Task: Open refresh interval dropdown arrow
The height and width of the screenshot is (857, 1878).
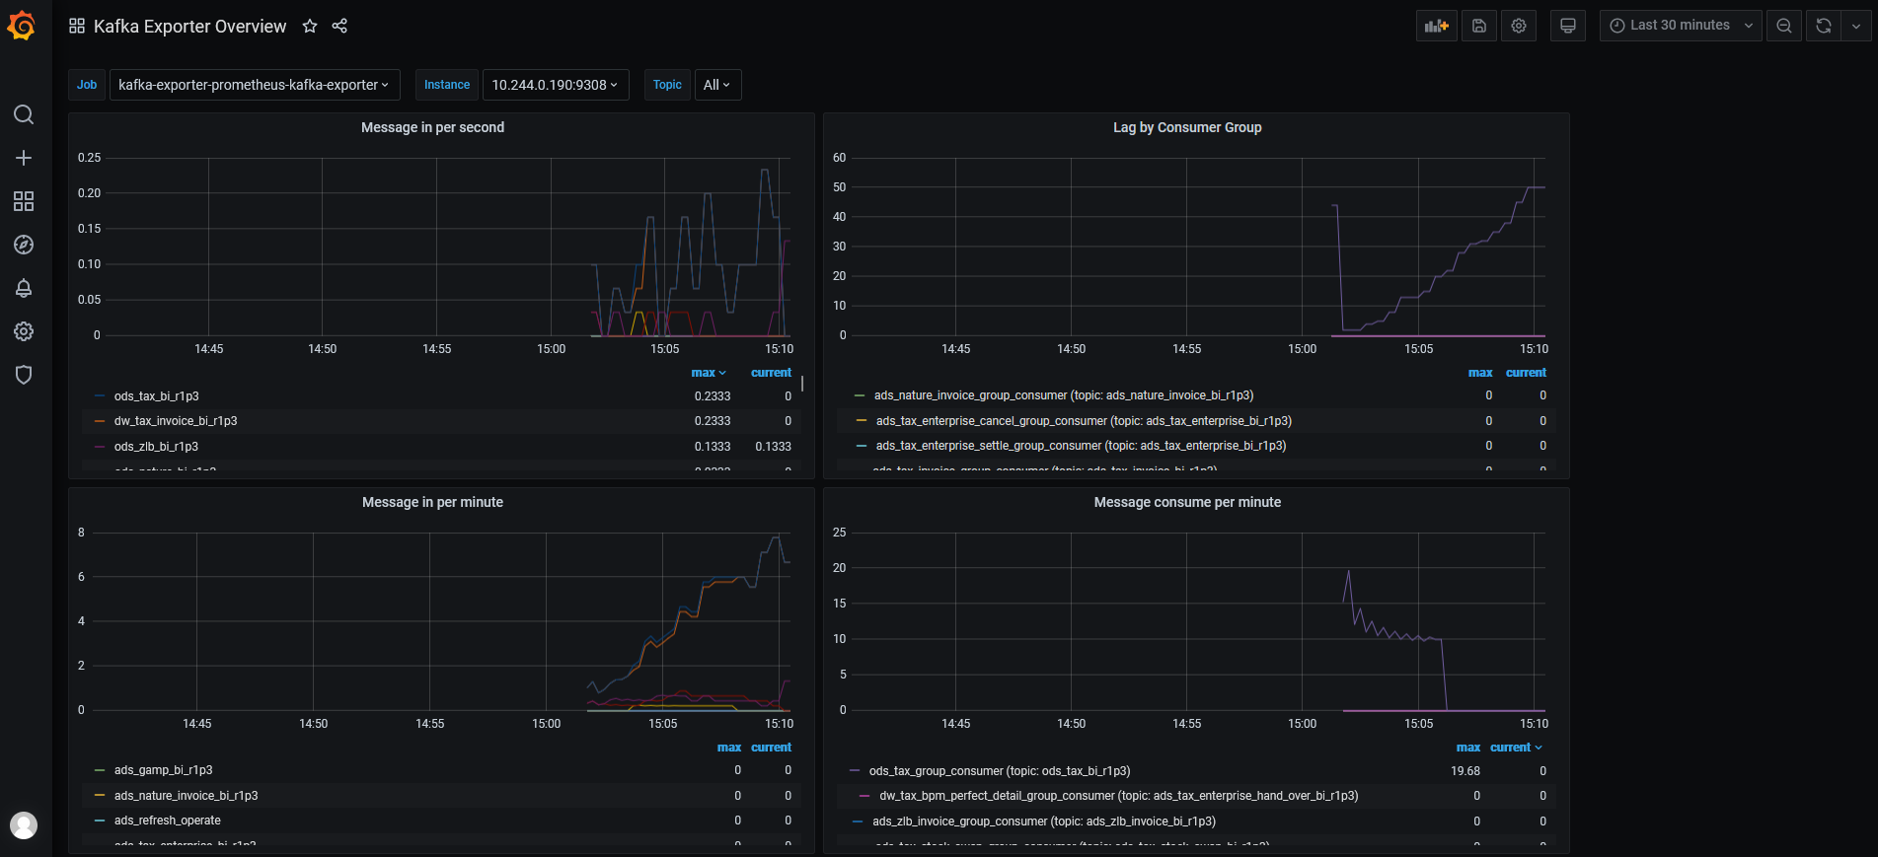Action: pos(1856,26)
